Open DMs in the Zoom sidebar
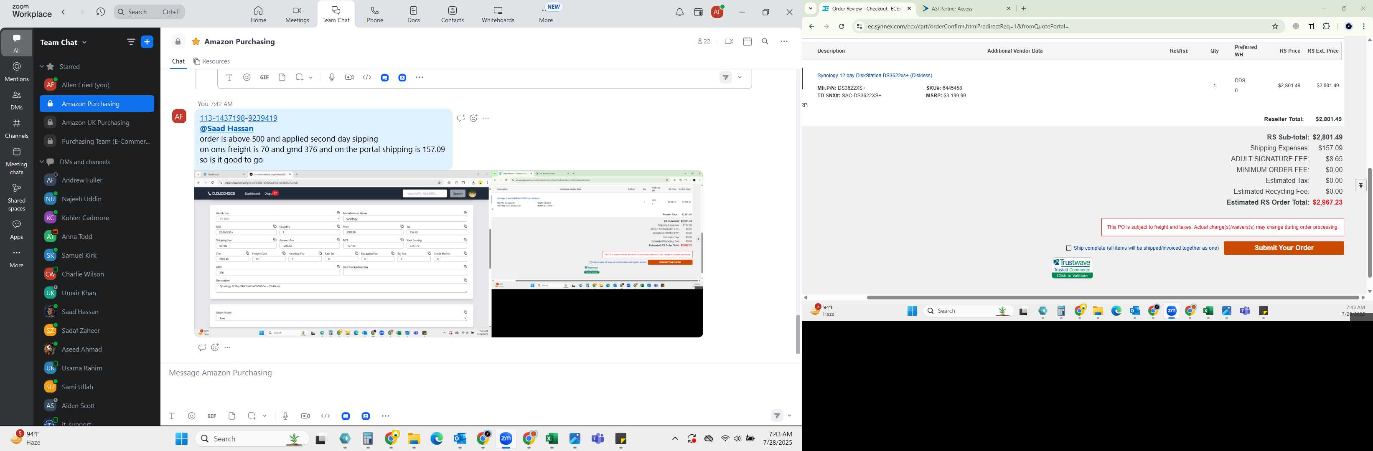The image size is (1373, 451). pyautogui.click(x=17, y=100)
